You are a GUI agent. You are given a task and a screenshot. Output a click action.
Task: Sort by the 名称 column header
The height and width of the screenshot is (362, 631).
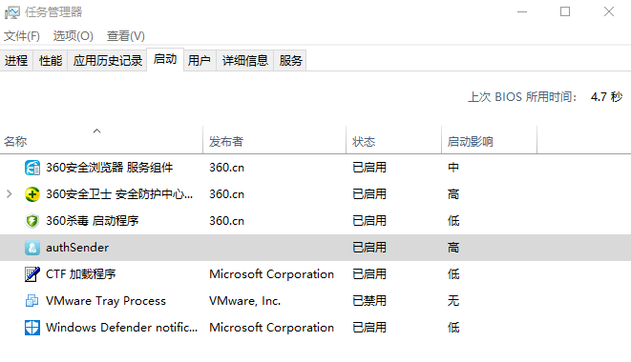pyautogui.click(x=101, y=140)
